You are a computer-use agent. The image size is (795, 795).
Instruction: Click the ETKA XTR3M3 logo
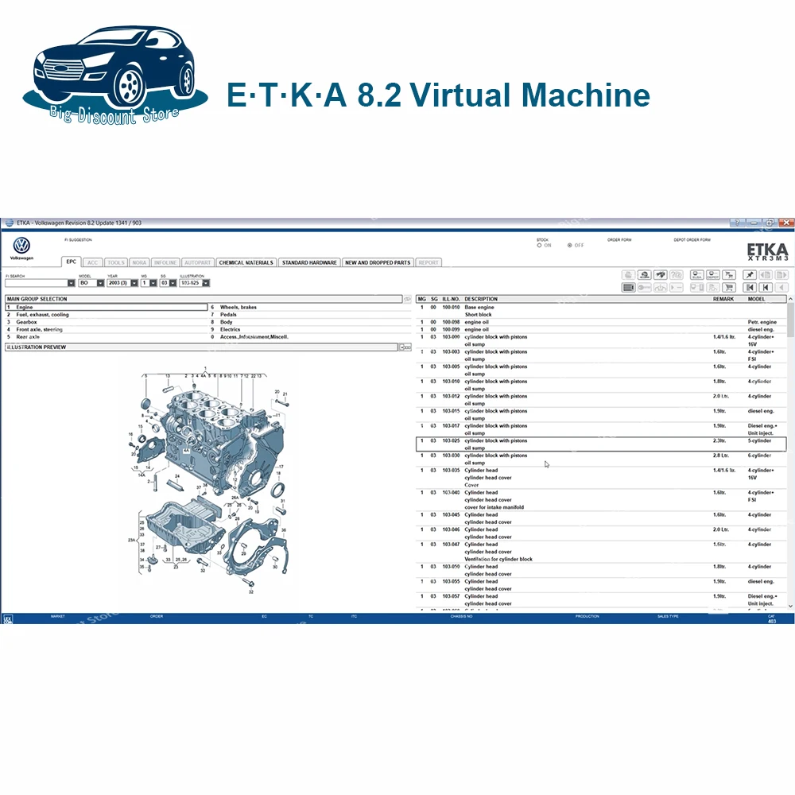click(768, 251)
